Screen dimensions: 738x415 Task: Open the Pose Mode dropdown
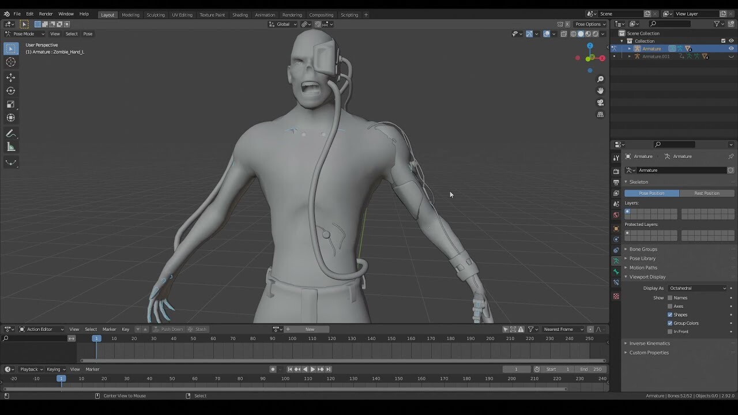25,33
